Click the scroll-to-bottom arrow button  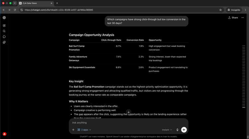(128, 112)
